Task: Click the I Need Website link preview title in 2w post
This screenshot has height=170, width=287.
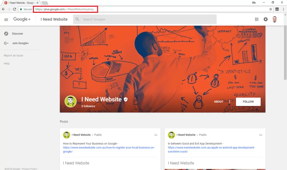Action: [76, 163]
